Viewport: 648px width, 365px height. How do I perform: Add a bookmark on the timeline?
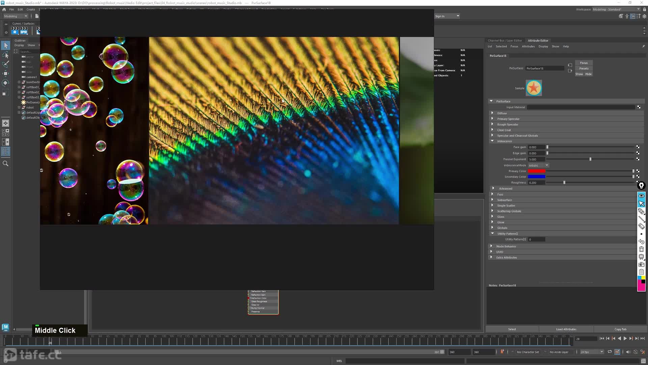click(502, 352)
